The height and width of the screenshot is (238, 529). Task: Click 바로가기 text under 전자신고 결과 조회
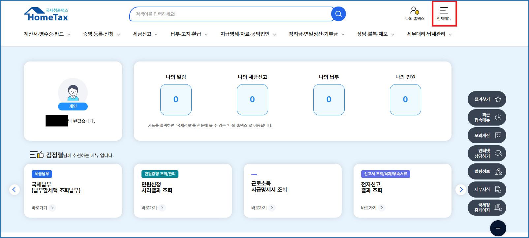pyautogui.click(x=369, y=208)
